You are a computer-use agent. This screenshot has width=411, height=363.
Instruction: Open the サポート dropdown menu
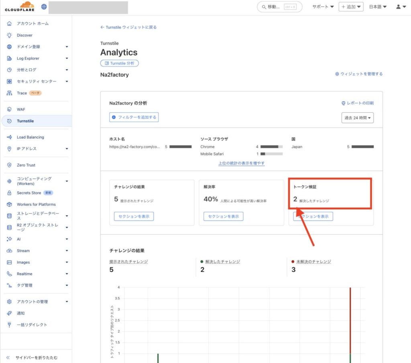coord(323,7)
